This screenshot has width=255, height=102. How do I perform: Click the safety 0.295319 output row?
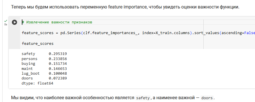(44, 54)
